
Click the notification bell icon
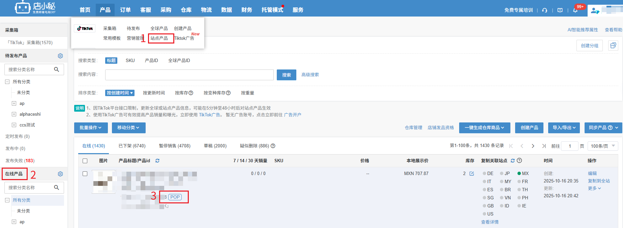575,10
